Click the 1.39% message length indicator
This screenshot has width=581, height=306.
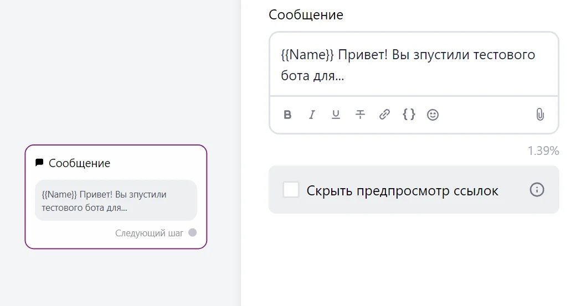click(543, 151)
